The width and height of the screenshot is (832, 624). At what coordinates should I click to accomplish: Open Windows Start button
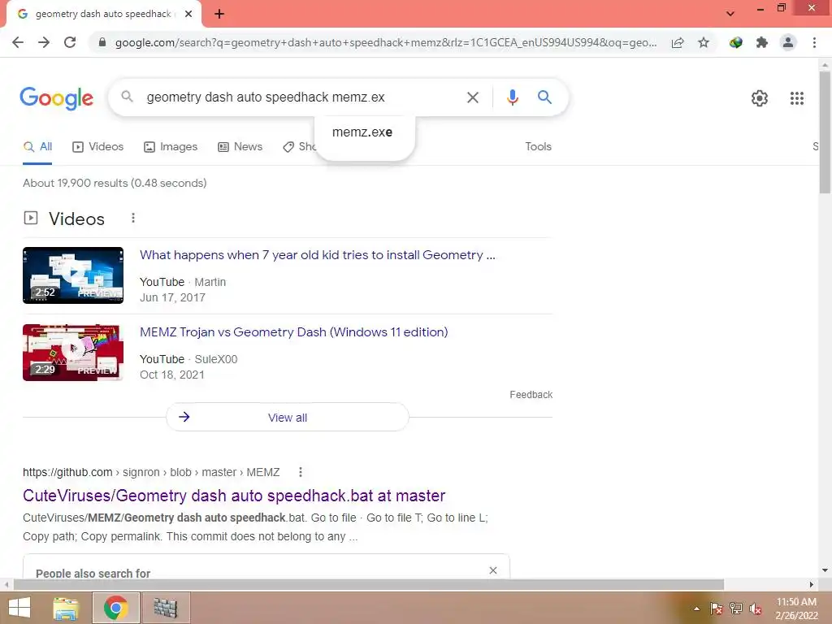click(x=19, y=608)
